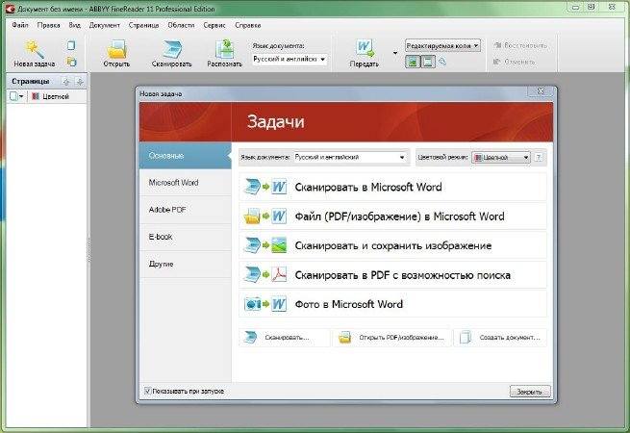The width and height of the screenshot is (630, 433).
Task: Run recognition with the Распознать icon
Action: click(x=225, y=49)
